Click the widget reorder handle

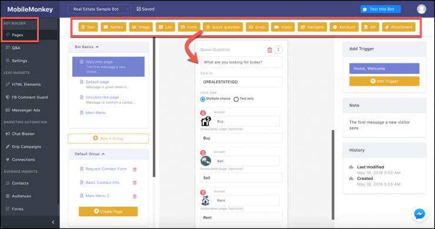[x=279, y=50]
